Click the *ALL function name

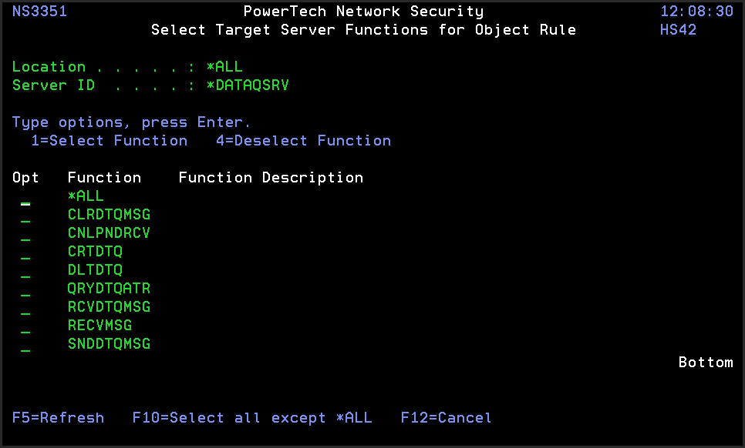[86, 196]
